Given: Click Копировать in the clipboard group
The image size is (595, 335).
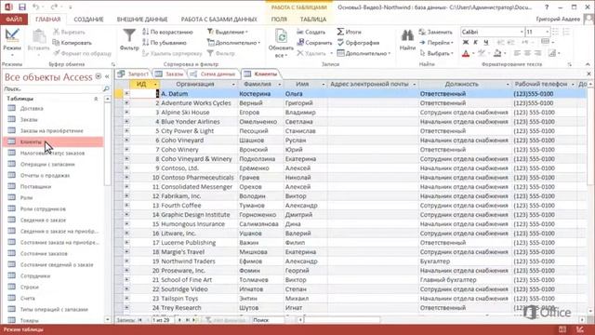Looking at the screenshot, I should click(73, 43).
